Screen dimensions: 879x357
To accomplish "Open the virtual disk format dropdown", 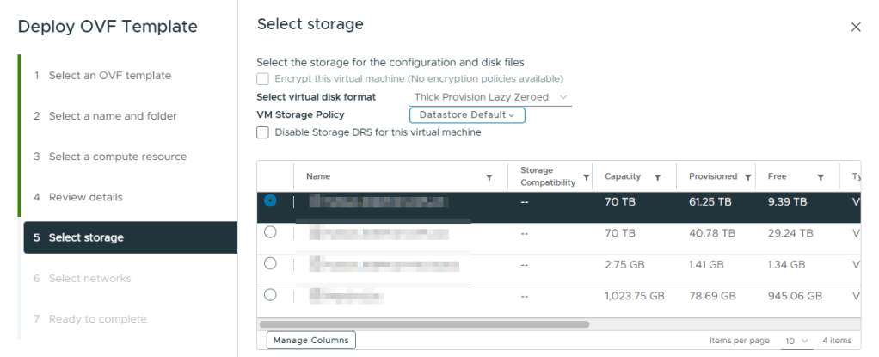I will pyautogui.click(x=492, y=98).
